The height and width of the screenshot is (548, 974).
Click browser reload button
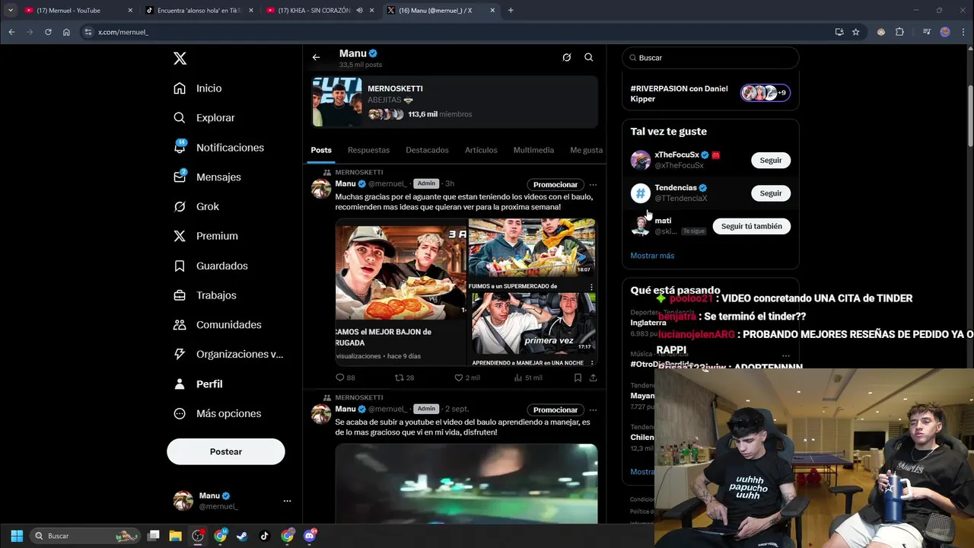(x=48, y=32)
